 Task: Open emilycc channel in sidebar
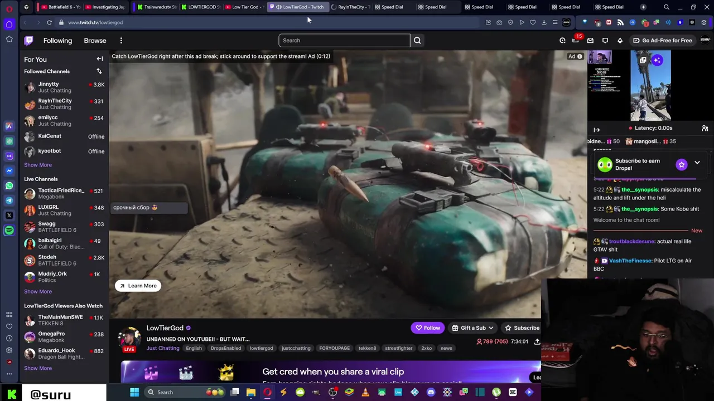click(x=64, y=120)
